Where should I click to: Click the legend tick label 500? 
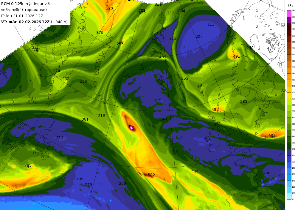click(x=294, y=67)
